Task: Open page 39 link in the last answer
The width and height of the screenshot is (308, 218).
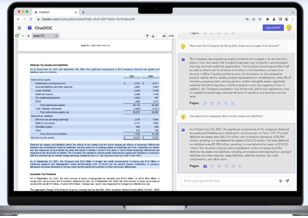Action: point(240,166)
